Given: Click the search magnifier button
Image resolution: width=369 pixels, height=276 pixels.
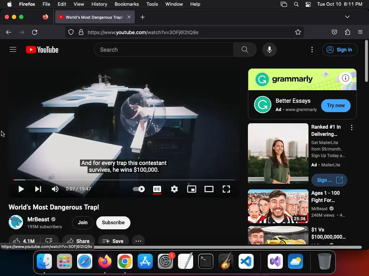Looking at the screenshot, I should point(245,50).
